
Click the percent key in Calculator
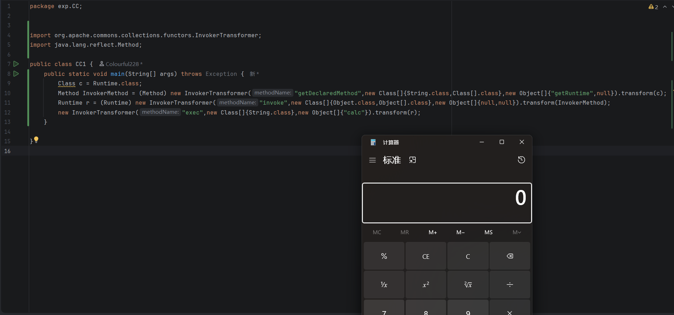coord(384,256)
